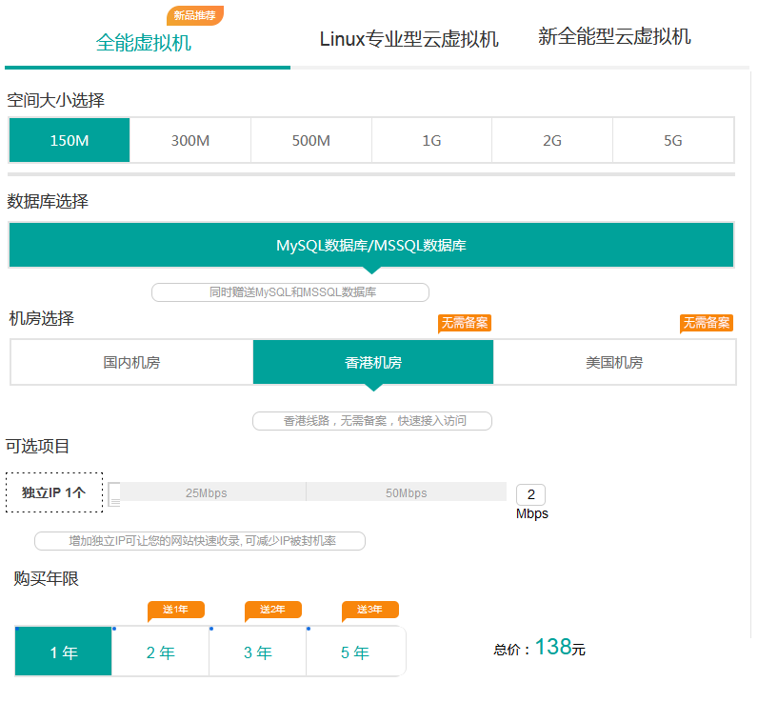Select 1 年 purchase period
This screenshot has width=758, height=702.
pos(64,652)
